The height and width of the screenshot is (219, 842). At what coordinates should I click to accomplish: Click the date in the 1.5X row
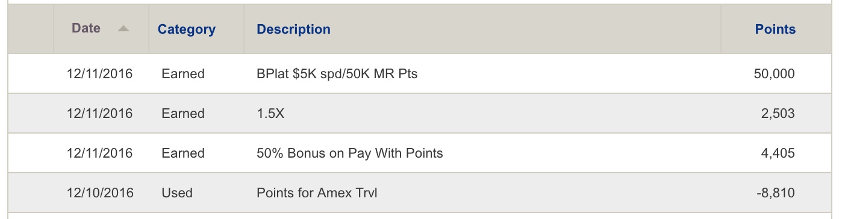click(99, 114)
